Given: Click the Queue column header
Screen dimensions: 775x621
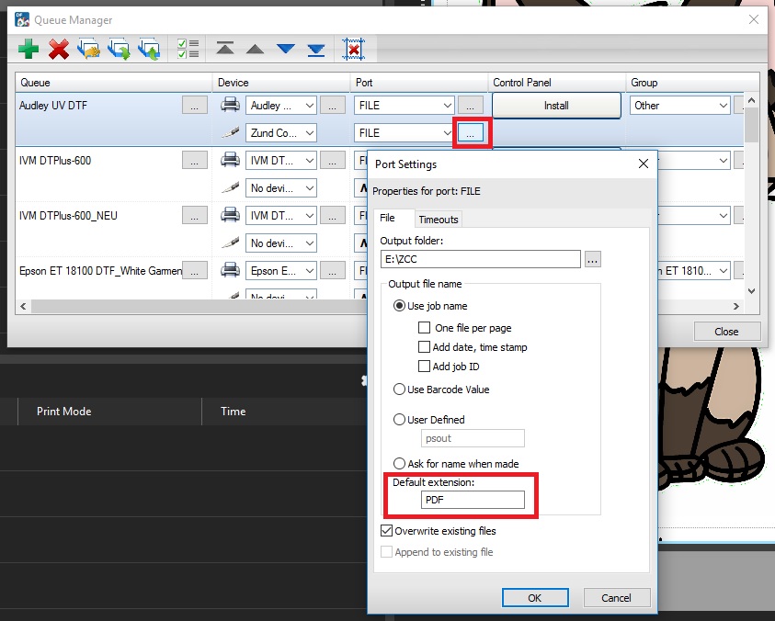Looking at the screenshot, I should click(x=114, y=83).
